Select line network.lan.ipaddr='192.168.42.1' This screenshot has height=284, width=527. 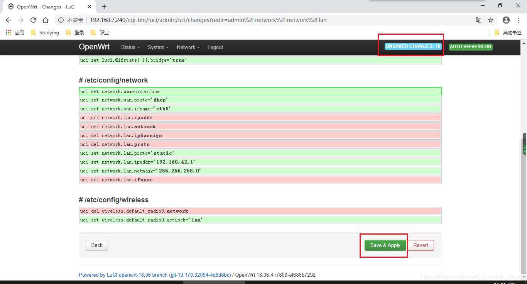[260, 162]
